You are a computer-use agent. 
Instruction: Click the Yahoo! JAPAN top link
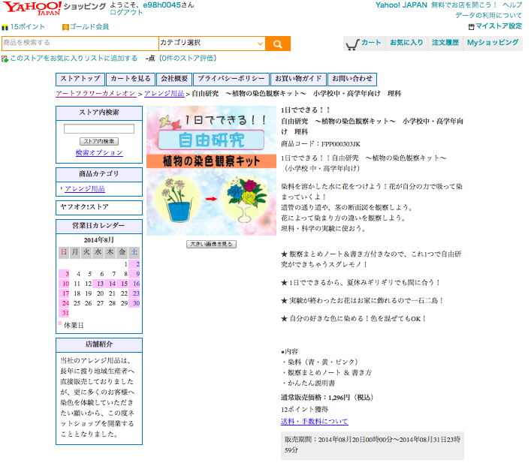tap(401, 5)
